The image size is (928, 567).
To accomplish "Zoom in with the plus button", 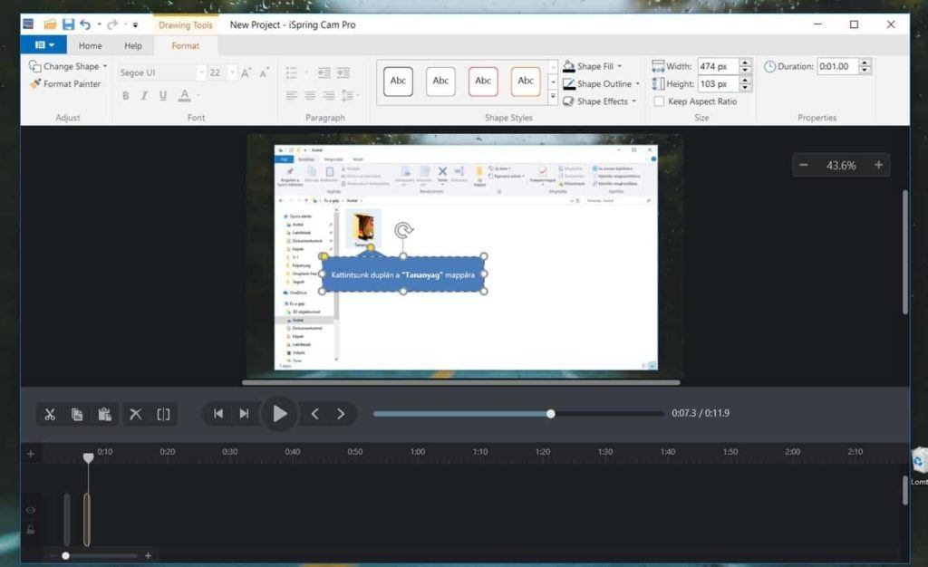I will point(877,165).
